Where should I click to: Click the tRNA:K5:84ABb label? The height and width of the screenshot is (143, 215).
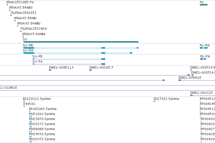pyautogui.click(x=29, y=23)
